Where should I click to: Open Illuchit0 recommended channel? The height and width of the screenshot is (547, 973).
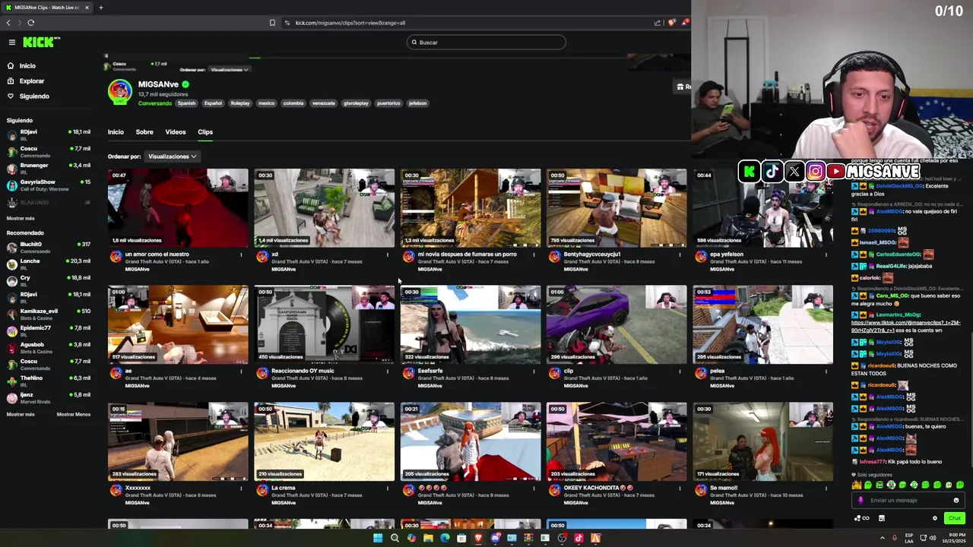pos(48,247)
